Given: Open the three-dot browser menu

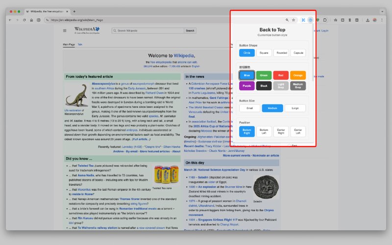Looking at the screenshot, I should click(x=382, y=20).
